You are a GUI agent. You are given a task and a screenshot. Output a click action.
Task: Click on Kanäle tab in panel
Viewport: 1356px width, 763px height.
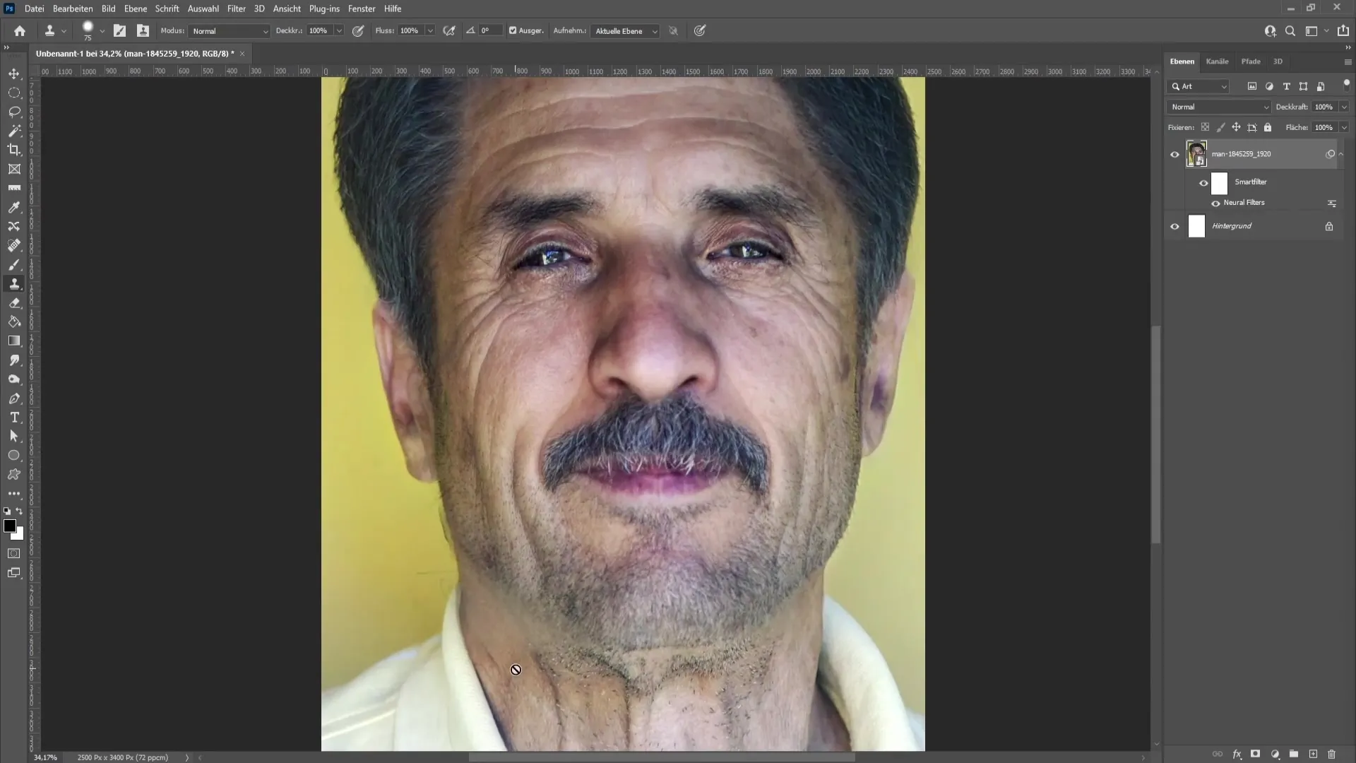[1218, 61]
